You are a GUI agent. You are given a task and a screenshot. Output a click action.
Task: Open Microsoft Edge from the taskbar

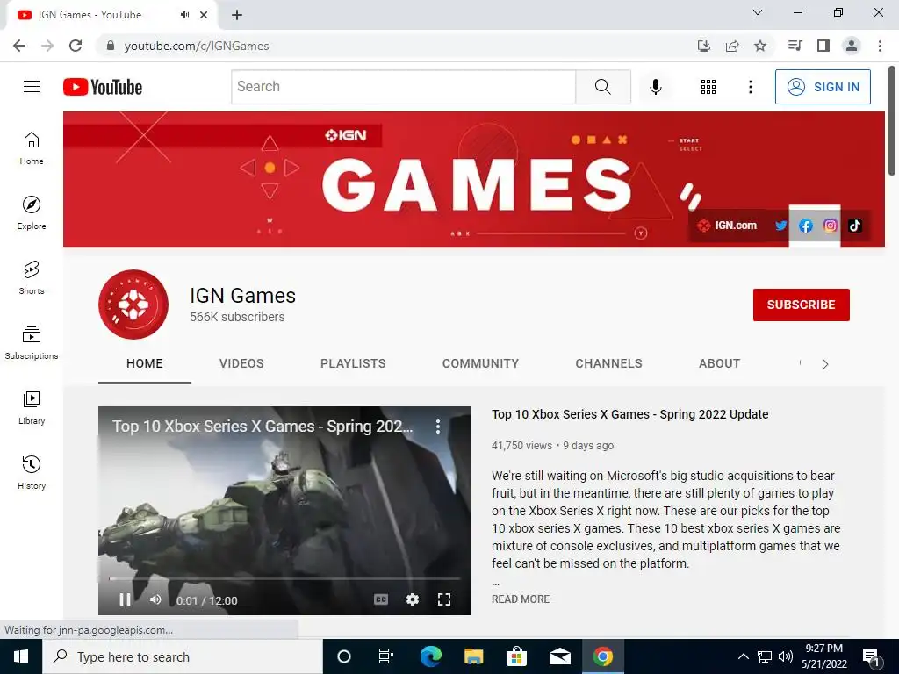tap(430, 656)
